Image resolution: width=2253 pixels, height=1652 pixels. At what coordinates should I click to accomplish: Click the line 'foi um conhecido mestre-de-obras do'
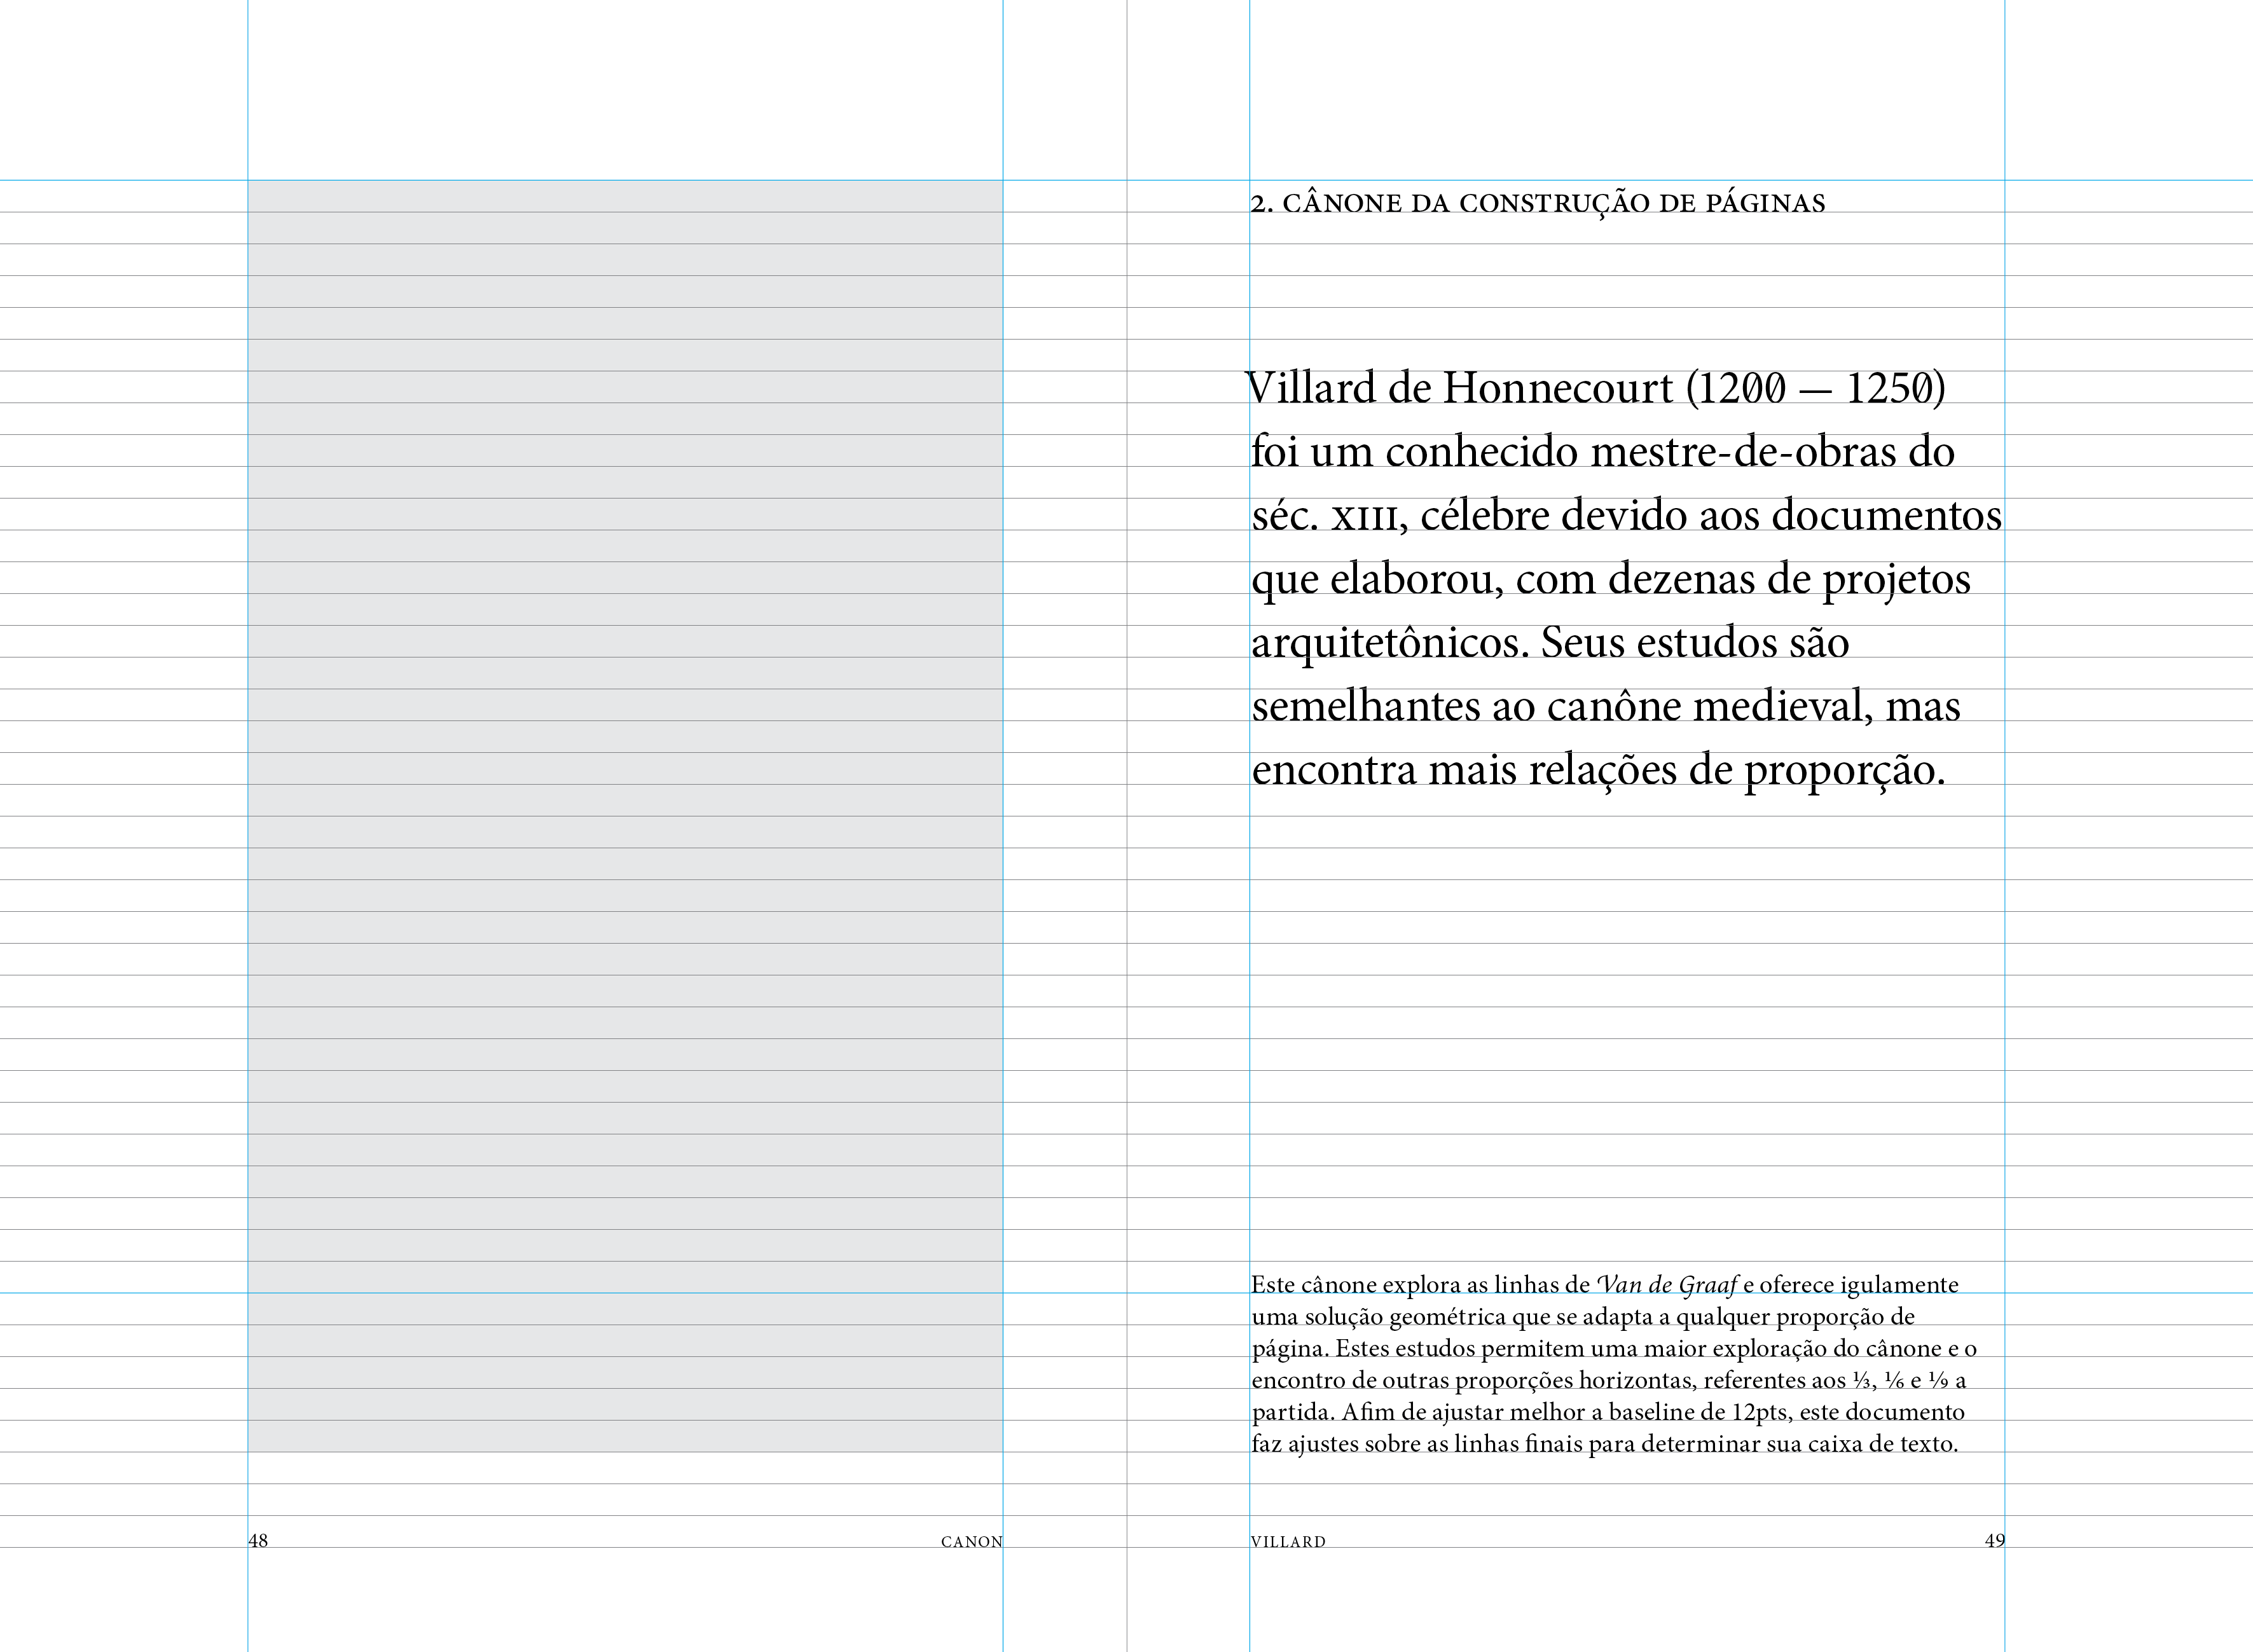tap(1602, 452)
